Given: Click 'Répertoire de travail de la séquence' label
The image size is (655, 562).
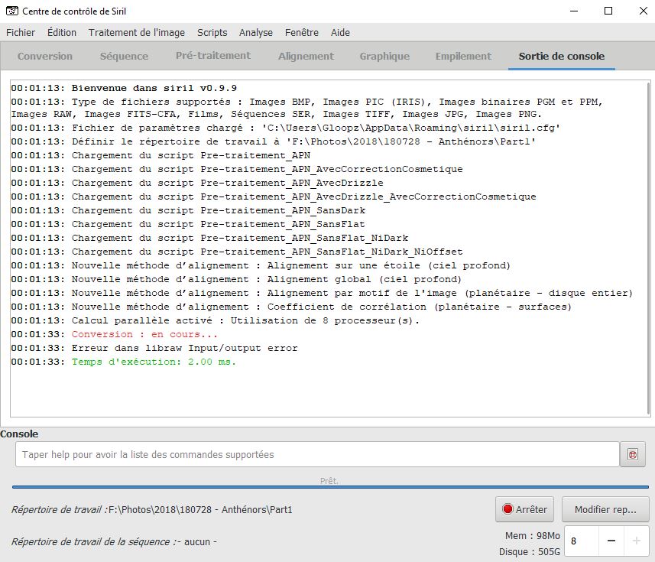Looking at the screenshot, I should [x=92, y=542].
